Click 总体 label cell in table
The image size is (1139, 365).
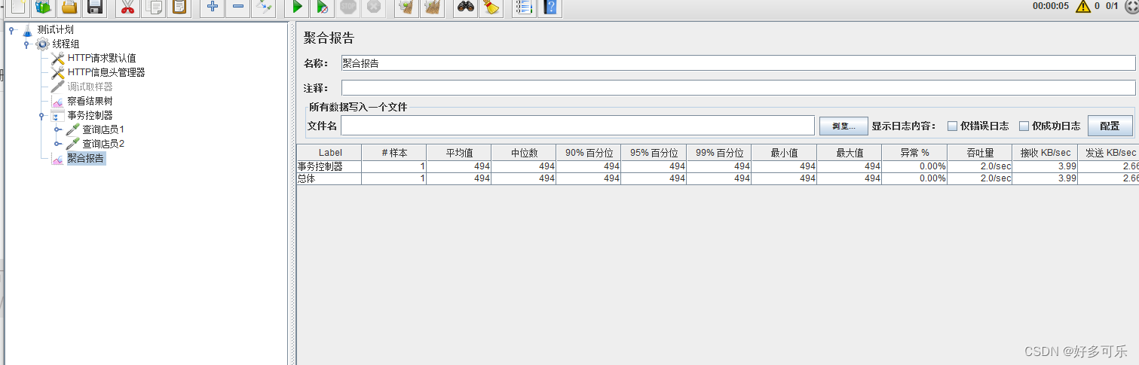pyautogui.click(x=329, y=178)
